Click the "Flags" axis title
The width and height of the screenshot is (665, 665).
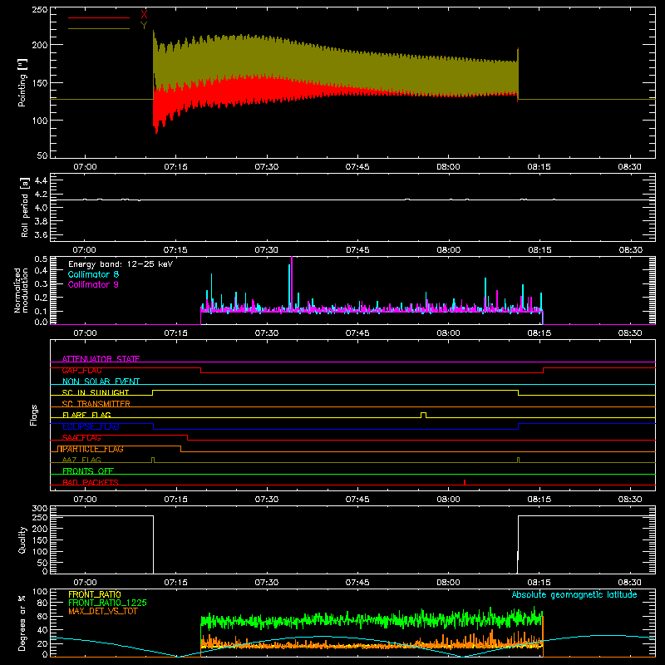(33, 415)
